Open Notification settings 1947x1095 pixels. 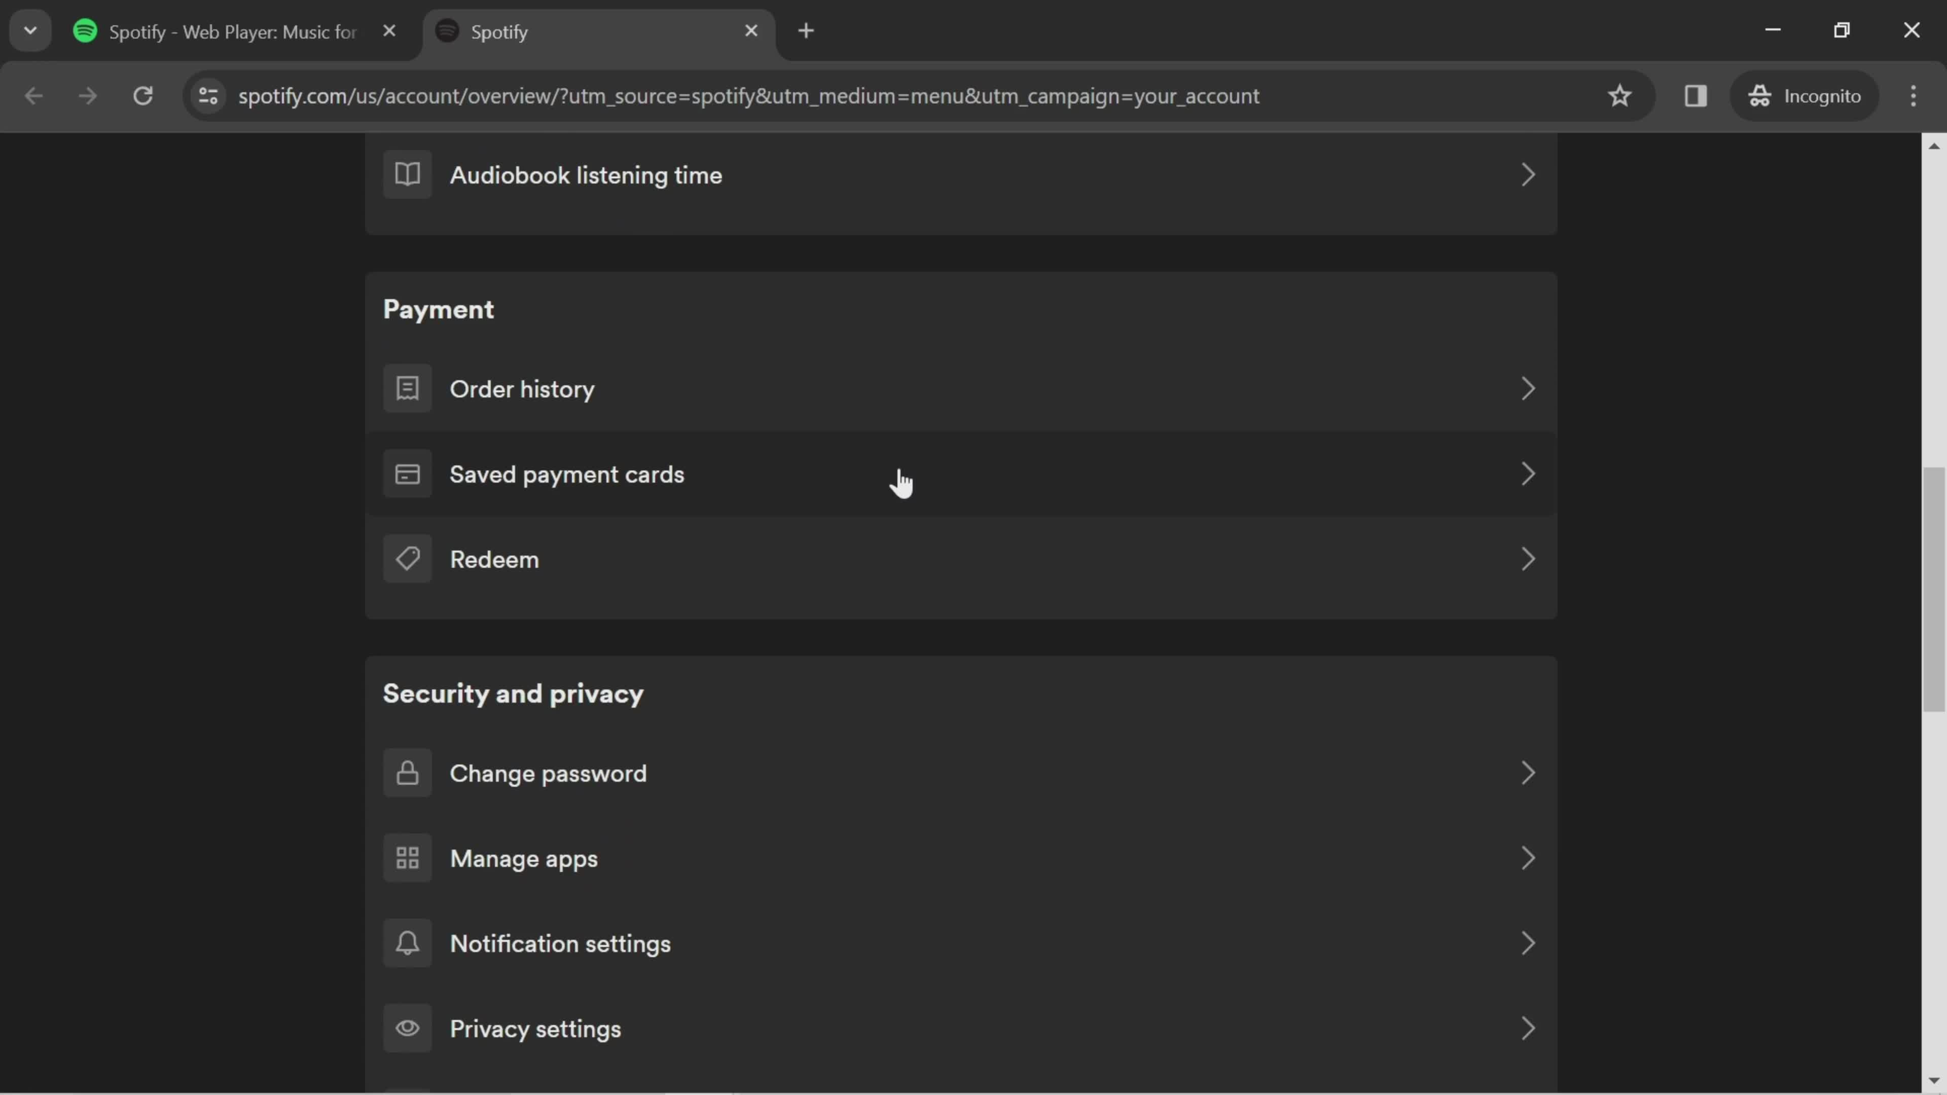[x=961, y=943]
